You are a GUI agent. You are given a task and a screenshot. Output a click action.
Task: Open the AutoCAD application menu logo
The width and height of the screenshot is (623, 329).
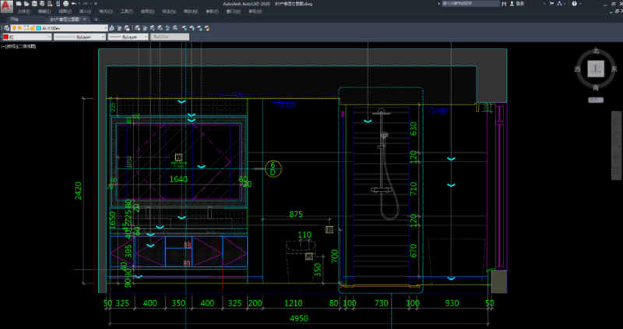[x=6, y=6]
